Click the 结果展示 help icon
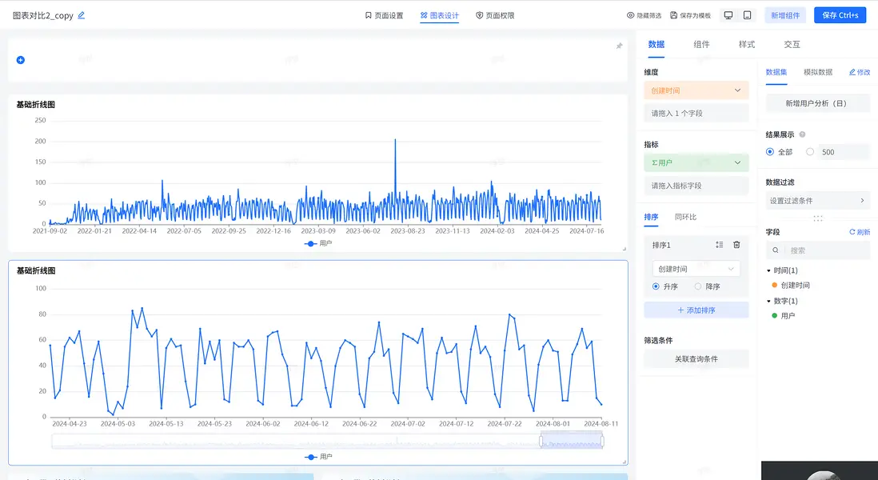 coord(802,134)
